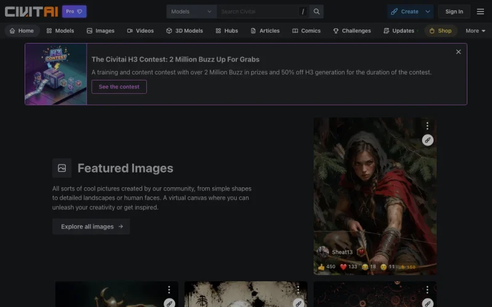Select the Home tab
492x307 pixels.
click(22, 31)
